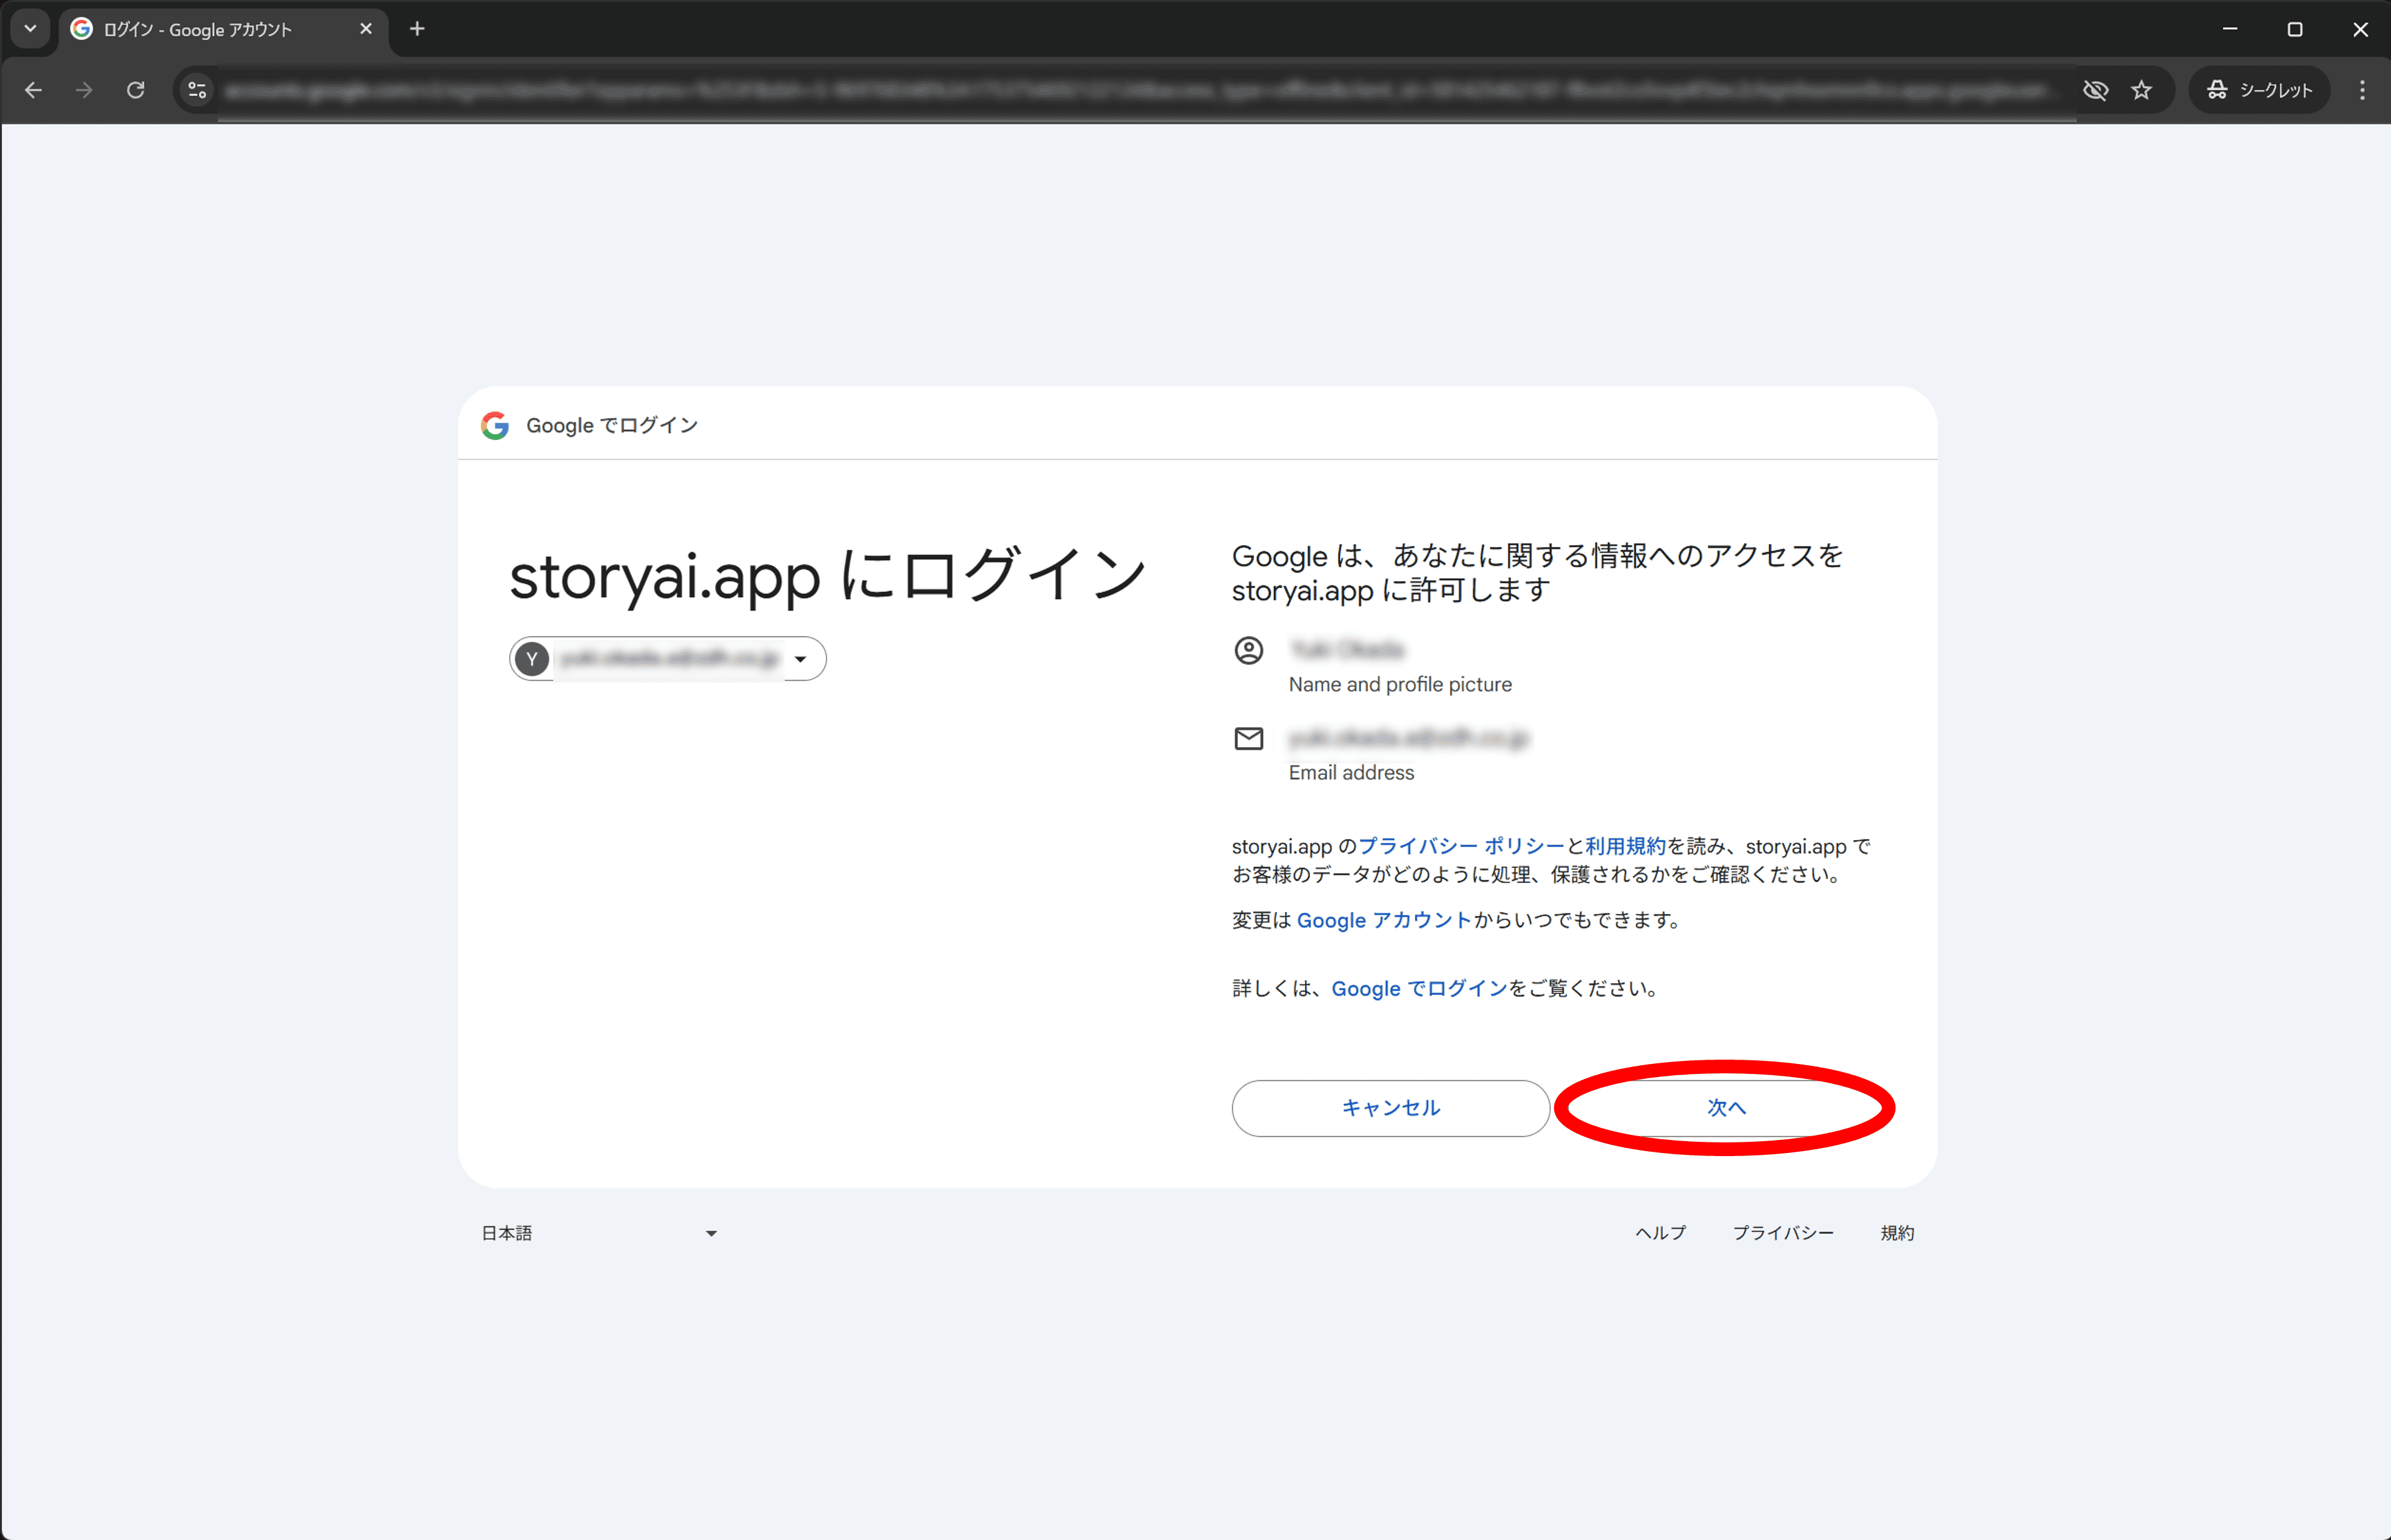This screenshot has height=1540, width=2391.
Task: Click the profile person icon
Action: 1249,651
